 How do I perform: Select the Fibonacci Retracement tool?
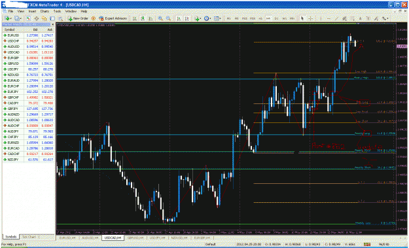(x=353, y=18)
